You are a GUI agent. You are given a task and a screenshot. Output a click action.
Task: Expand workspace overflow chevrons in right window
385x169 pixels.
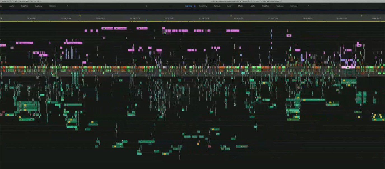click(309, 6)
